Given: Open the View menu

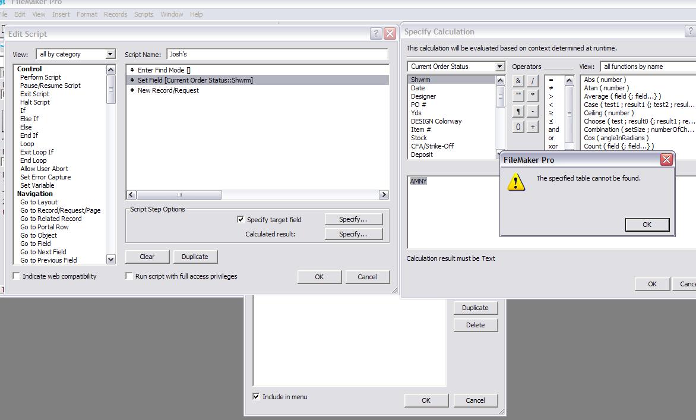Looking at the screenshot, I should tap(39, 14).
